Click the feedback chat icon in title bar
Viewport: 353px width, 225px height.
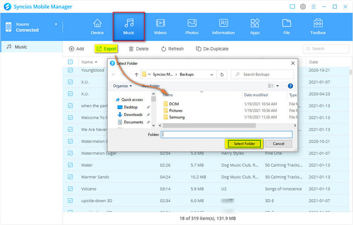pos(292,7)
